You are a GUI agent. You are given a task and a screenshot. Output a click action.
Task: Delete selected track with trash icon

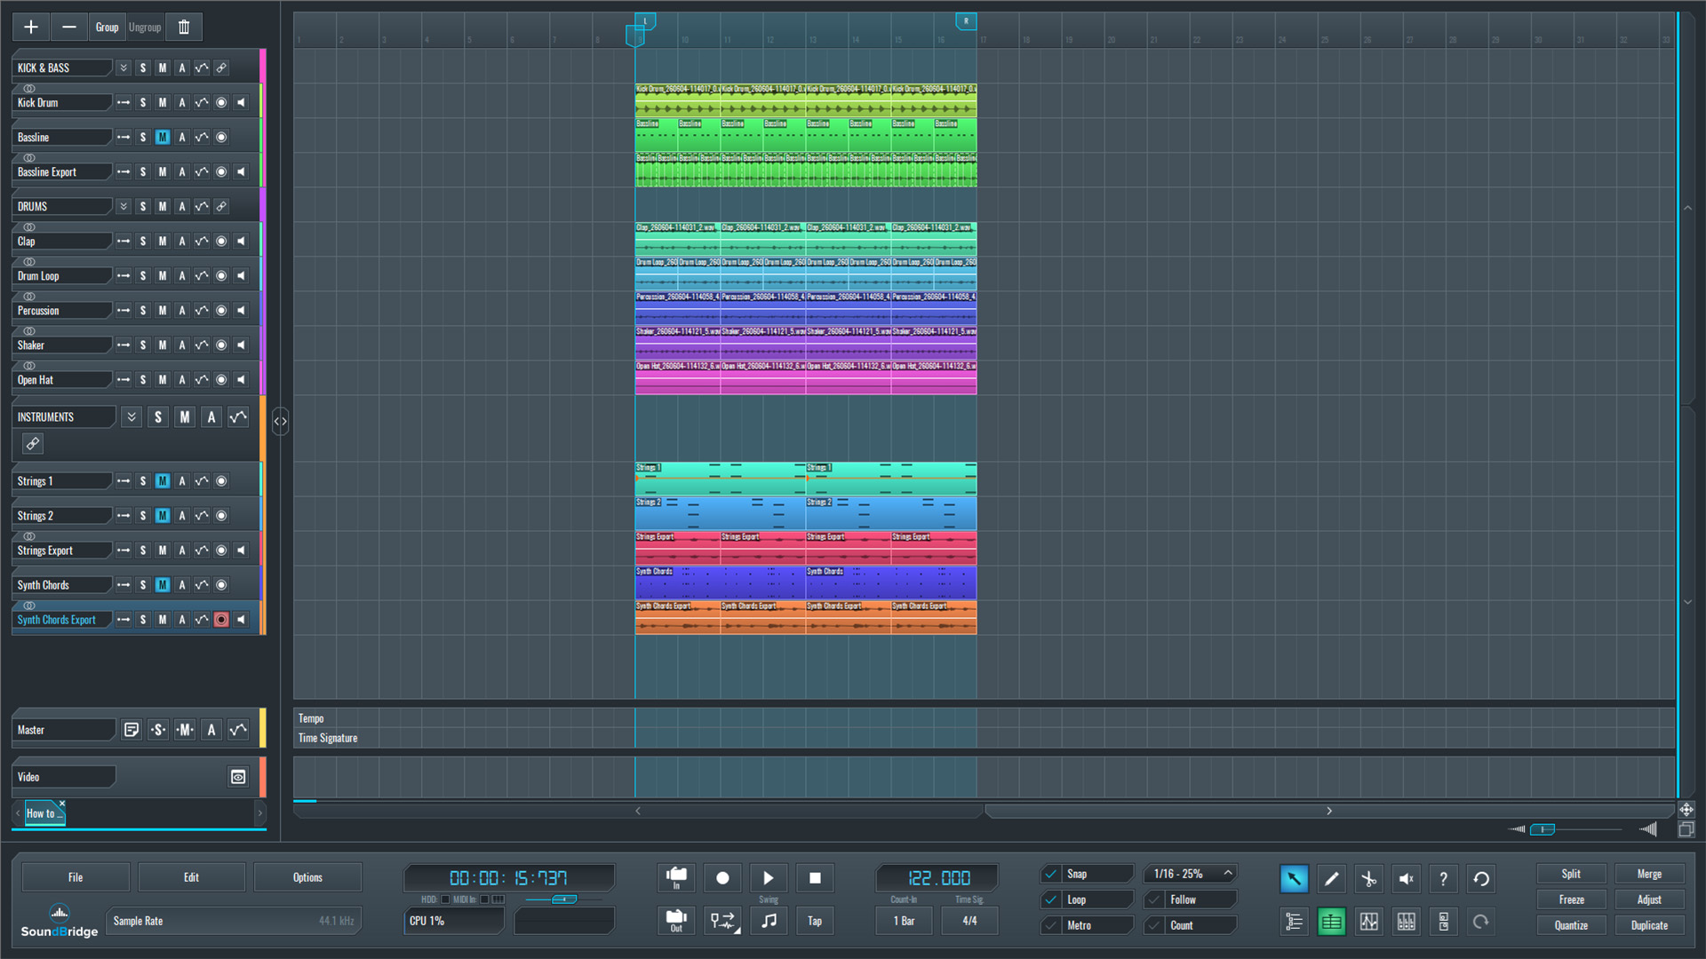pyautogui.click(x=184, y=27)
